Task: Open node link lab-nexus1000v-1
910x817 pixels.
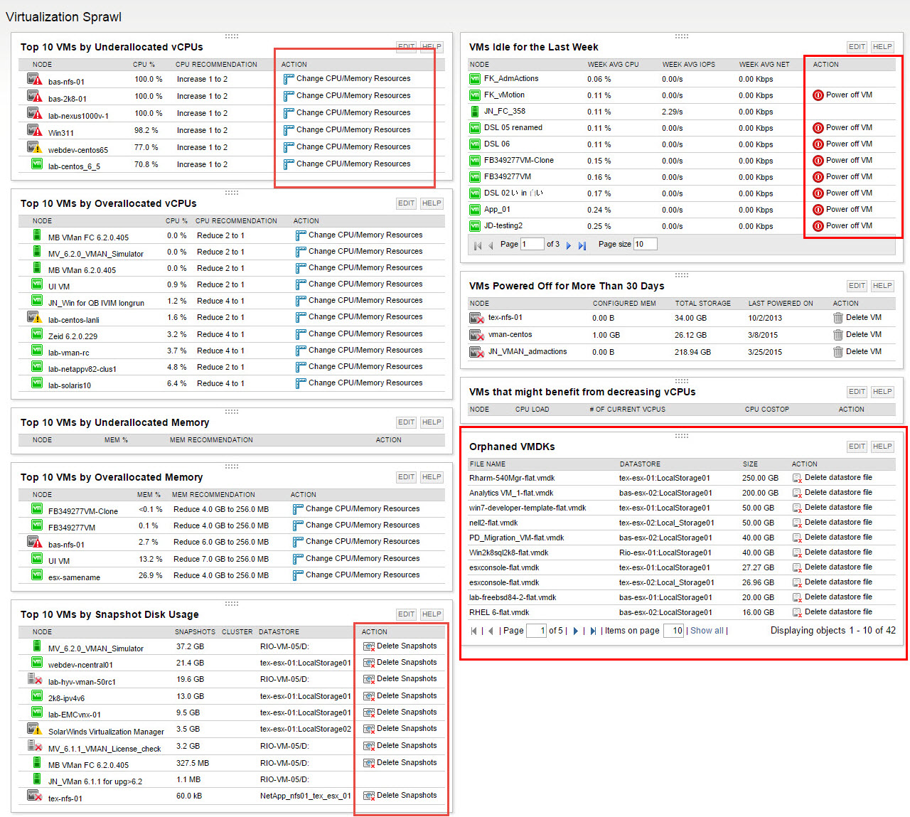Action: click(x=78, y=116)
